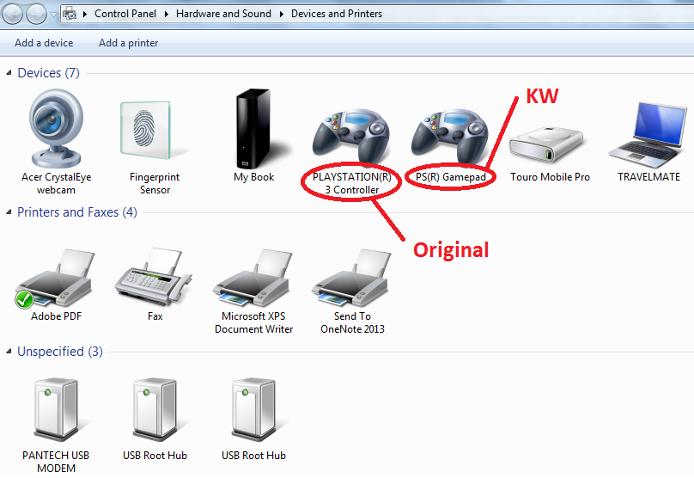The height and width of the screenshot is (478, 694).
Task: Click the 'Microsoft XPS Document Writer' label
Action: point(253,322)
